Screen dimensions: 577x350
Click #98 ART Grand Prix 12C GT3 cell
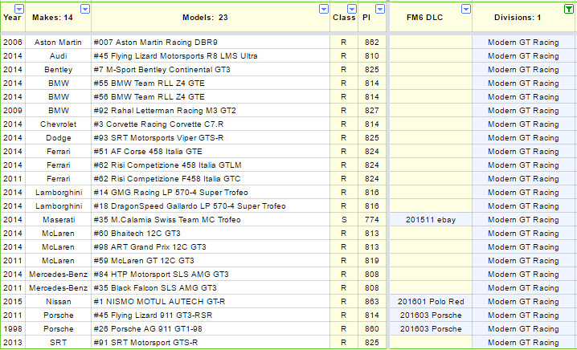(211, 246)
